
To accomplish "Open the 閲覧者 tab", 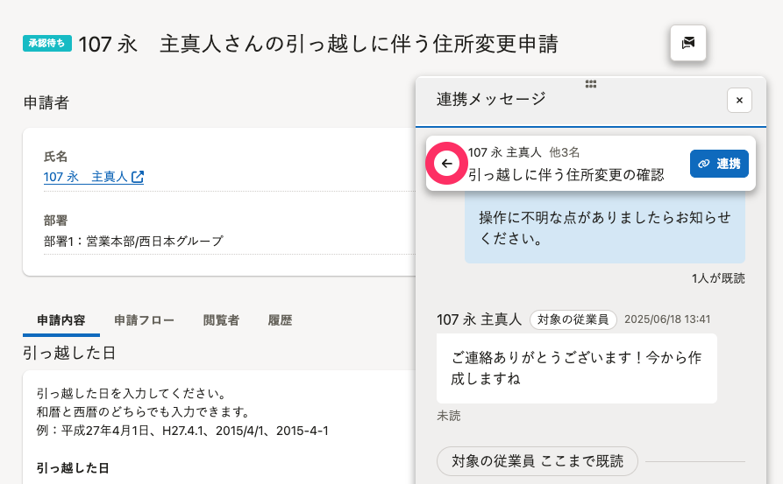I will (221, 320).
